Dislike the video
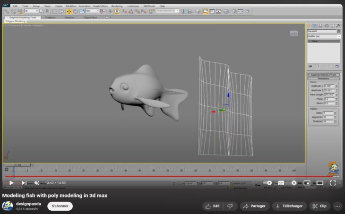Screen dimensions: 345x214 coord(230,206)
